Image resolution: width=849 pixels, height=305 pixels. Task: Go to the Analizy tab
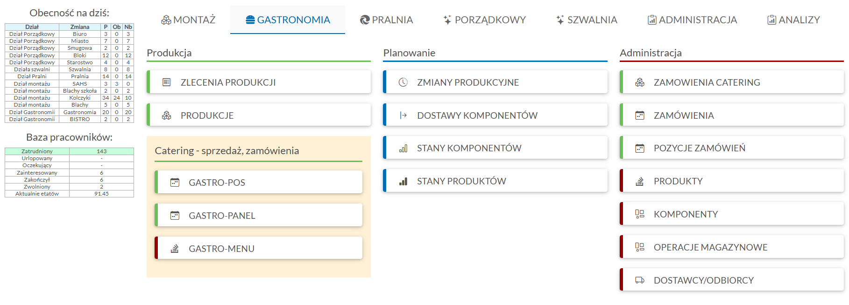pyautogui.click(x=793, y=20)
